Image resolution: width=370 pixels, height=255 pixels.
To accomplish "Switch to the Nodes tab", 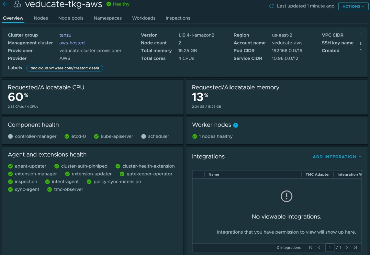I will pos(41,18).
